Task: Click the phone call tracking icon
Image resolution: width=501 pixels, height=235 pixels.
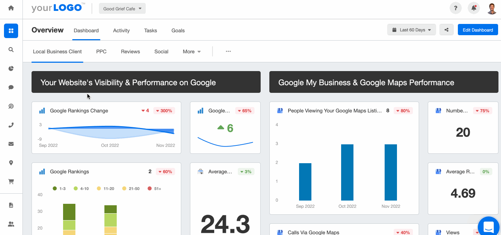Action: pos(11,125)
